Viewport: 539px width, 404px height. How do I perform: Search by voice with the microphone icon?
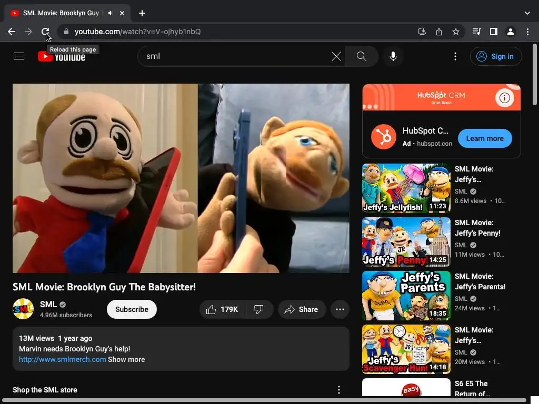(393, 56)
